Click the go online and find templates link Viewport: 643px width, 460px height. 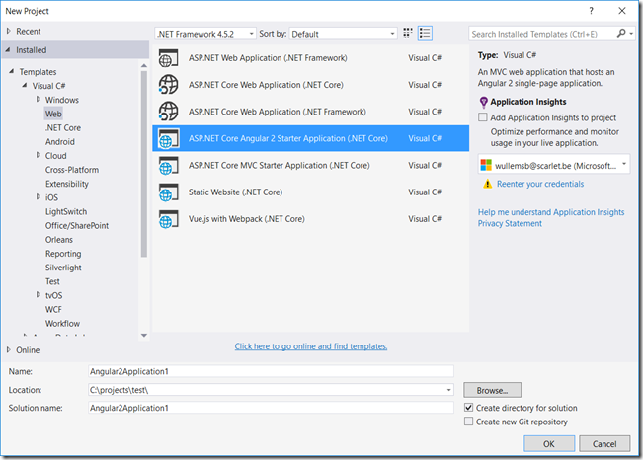[311, 346]
